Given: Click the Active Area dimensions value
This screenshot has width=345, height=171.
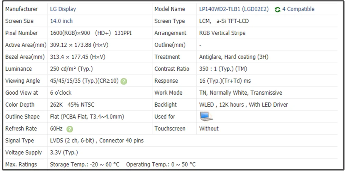Looking at the screenshot, I should click(x=78, y=45).
